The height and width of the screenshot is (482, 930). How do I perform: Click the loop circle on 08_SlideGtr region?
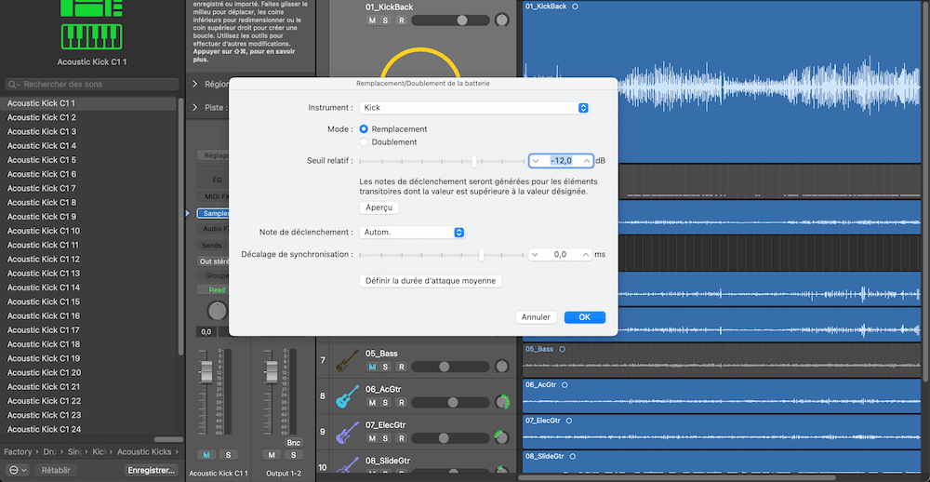point(572,456)
